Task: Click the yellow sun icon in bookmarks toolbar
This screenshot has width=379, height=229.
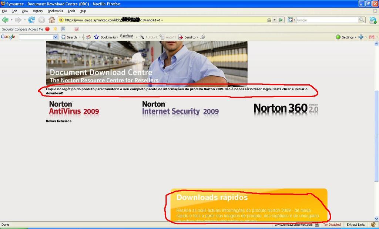Action: [56, 29]
